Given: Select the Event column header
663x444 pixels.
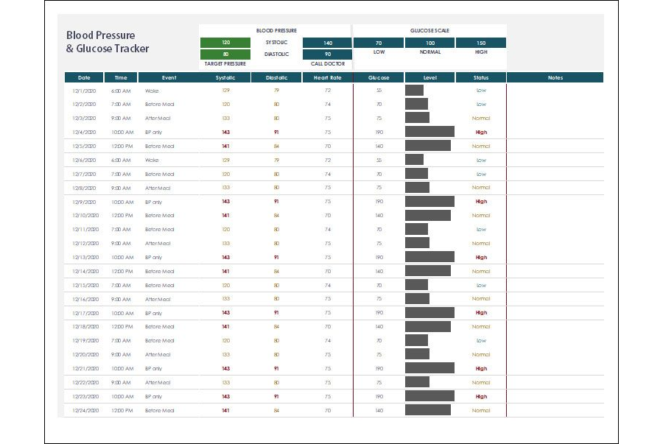Looking at the screenshot, I should tap(169, 78).
